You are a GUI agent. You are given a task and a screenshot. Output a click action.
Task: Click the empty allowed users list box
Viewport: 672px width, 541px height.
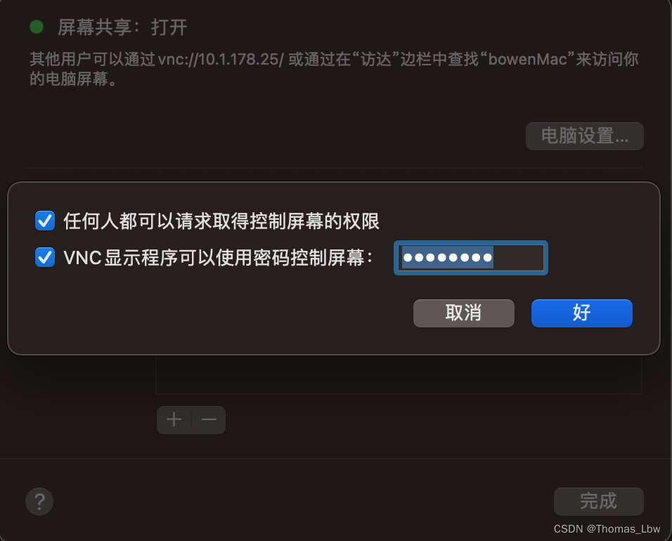[399, 374]
